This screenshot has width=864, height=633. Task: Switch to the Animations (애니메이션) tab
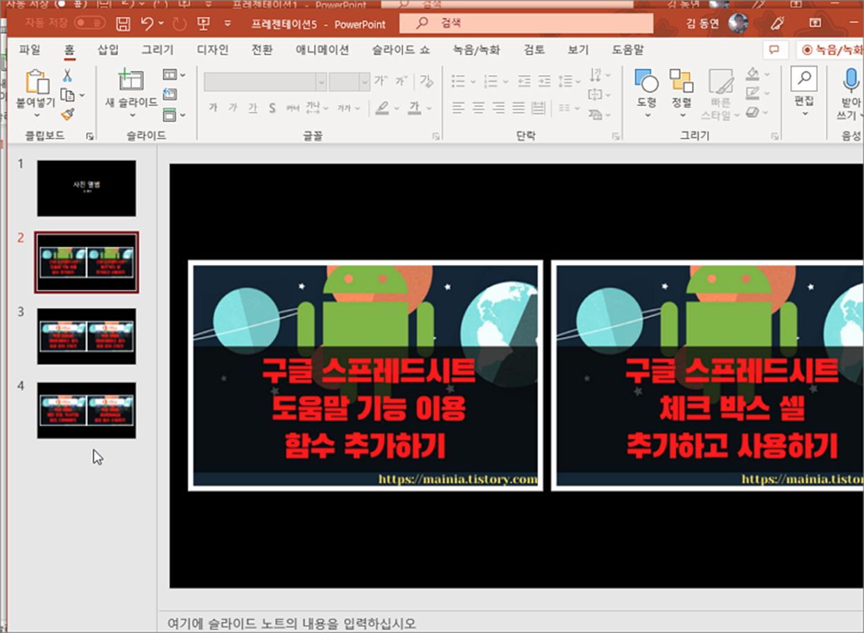coord(322,50)
